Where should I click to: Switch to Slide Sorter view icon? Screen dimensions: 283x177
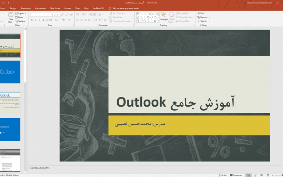coord(255,175)
